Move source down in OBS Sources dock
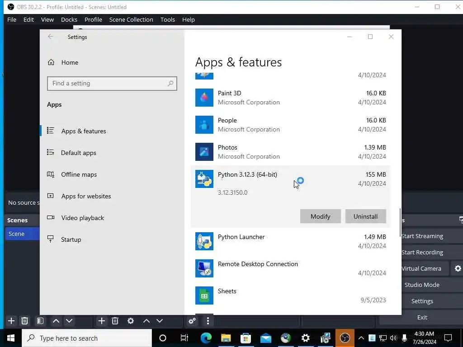Image resolution: width=463 pixels, height=347 pixels. 160,321
